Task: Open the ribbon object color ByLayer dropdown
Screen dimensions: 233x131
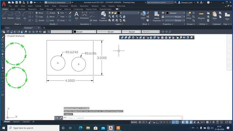Action: pyautogui.click(x=175, y=13)
